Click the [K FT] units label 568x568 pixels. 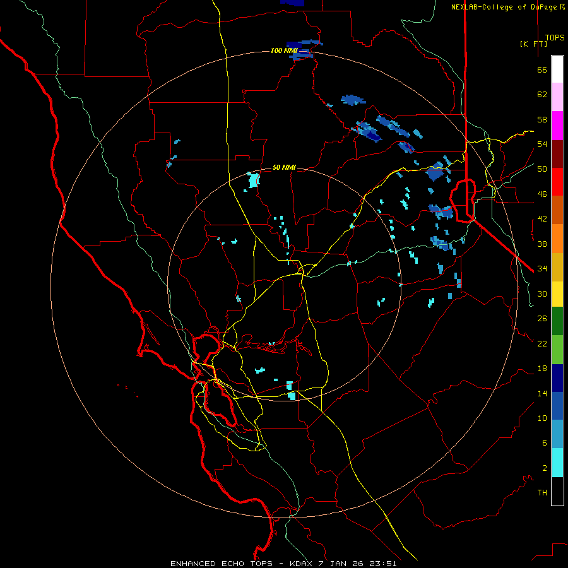point(534,44)
